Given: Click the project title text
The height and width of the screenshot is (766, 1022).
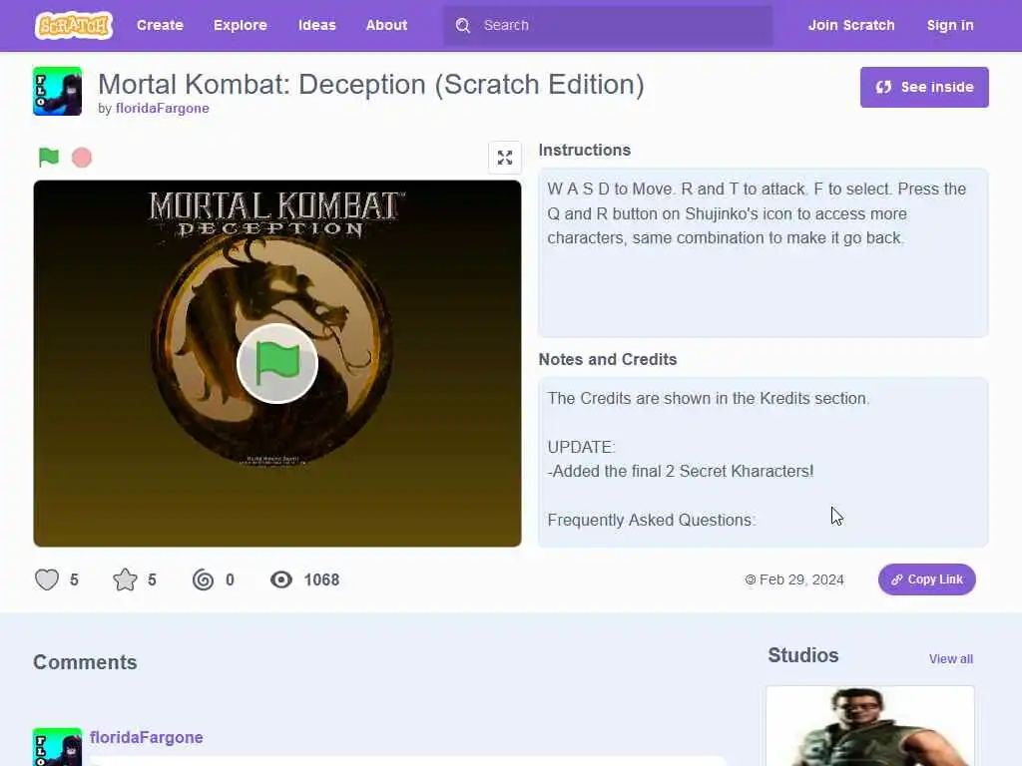Looking at the screenshot, I should (x=371, y=85).
